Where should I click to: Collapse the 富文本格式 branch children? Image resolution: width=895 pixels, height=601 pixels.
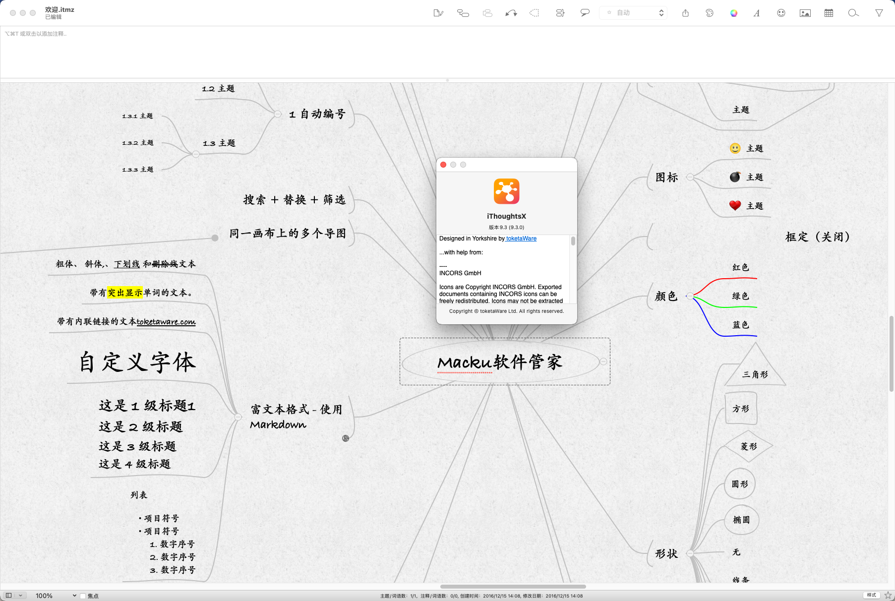point(238,417)
